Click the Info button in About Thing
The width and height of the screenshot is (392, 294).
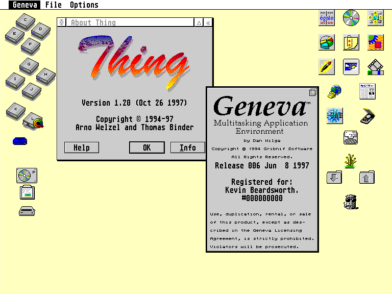pyautogui.click(x=187, y=148)
